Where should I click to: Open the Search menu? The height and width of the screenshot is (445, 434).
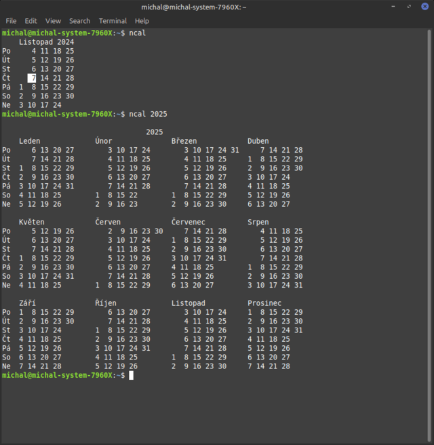pos(80,21)
